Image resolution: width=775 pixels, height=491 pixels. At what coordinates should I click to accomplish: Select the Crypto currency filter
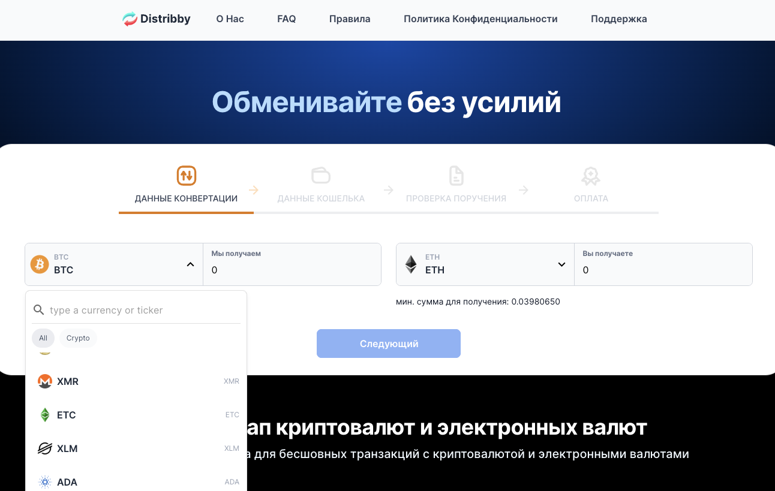[x=78, y=338]
